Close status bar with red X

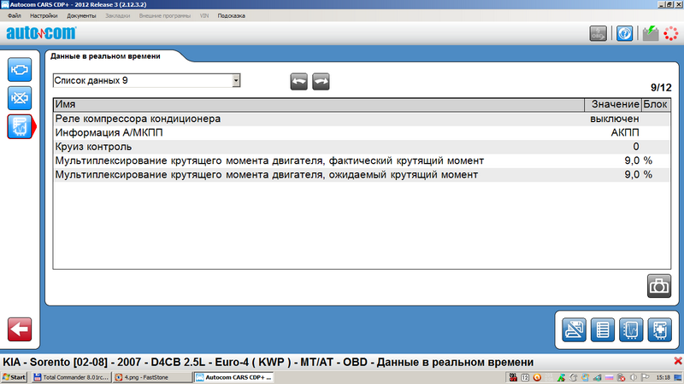[x=678, y=361]
